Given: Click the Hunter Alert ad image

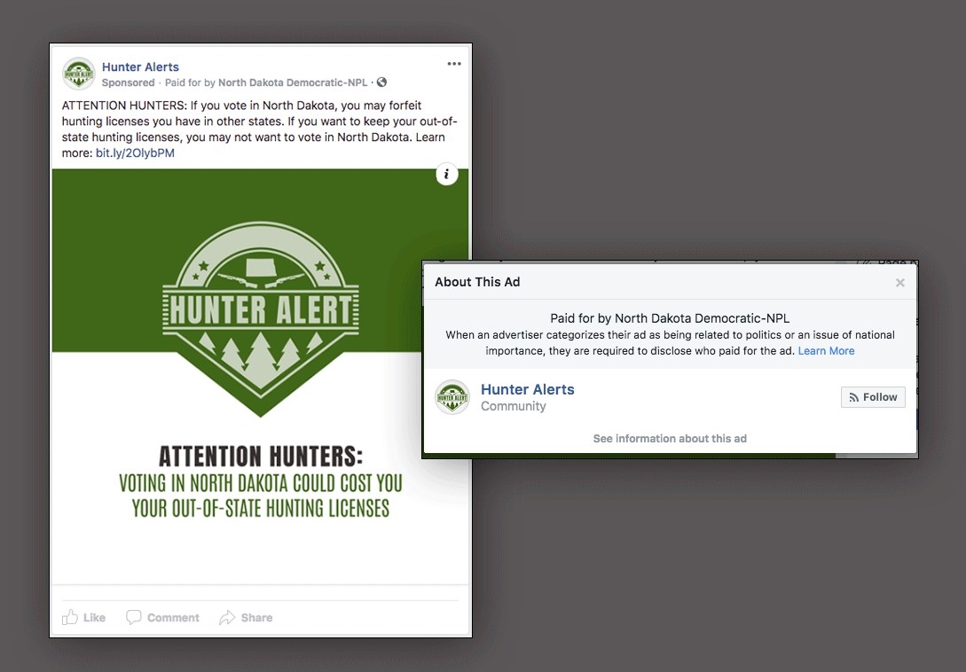Looking at the screenshot, I should click(x=260, y=376).
